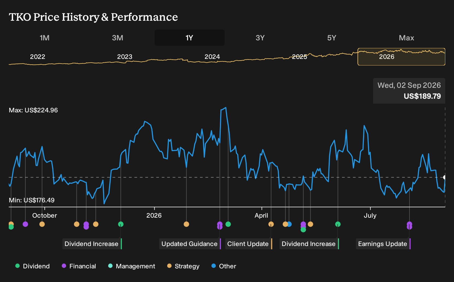Click the "July" axis label
454x282 pixels.
[x=370, y=215]
